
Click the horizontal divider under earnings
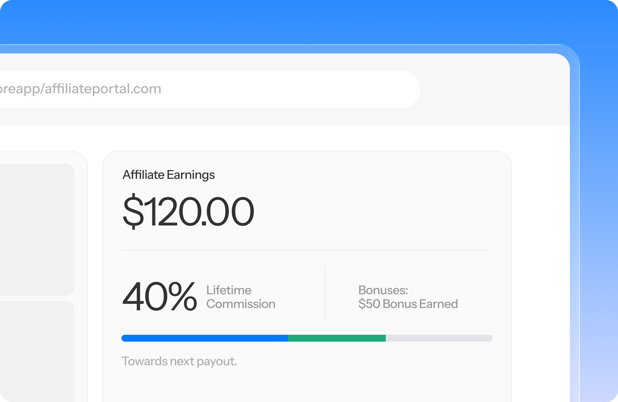point(307,250)
